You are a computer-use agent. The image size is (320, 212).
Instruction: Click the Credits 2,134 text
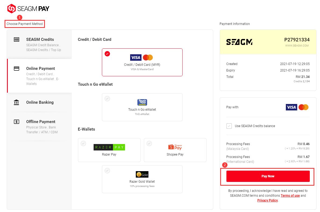302,81
